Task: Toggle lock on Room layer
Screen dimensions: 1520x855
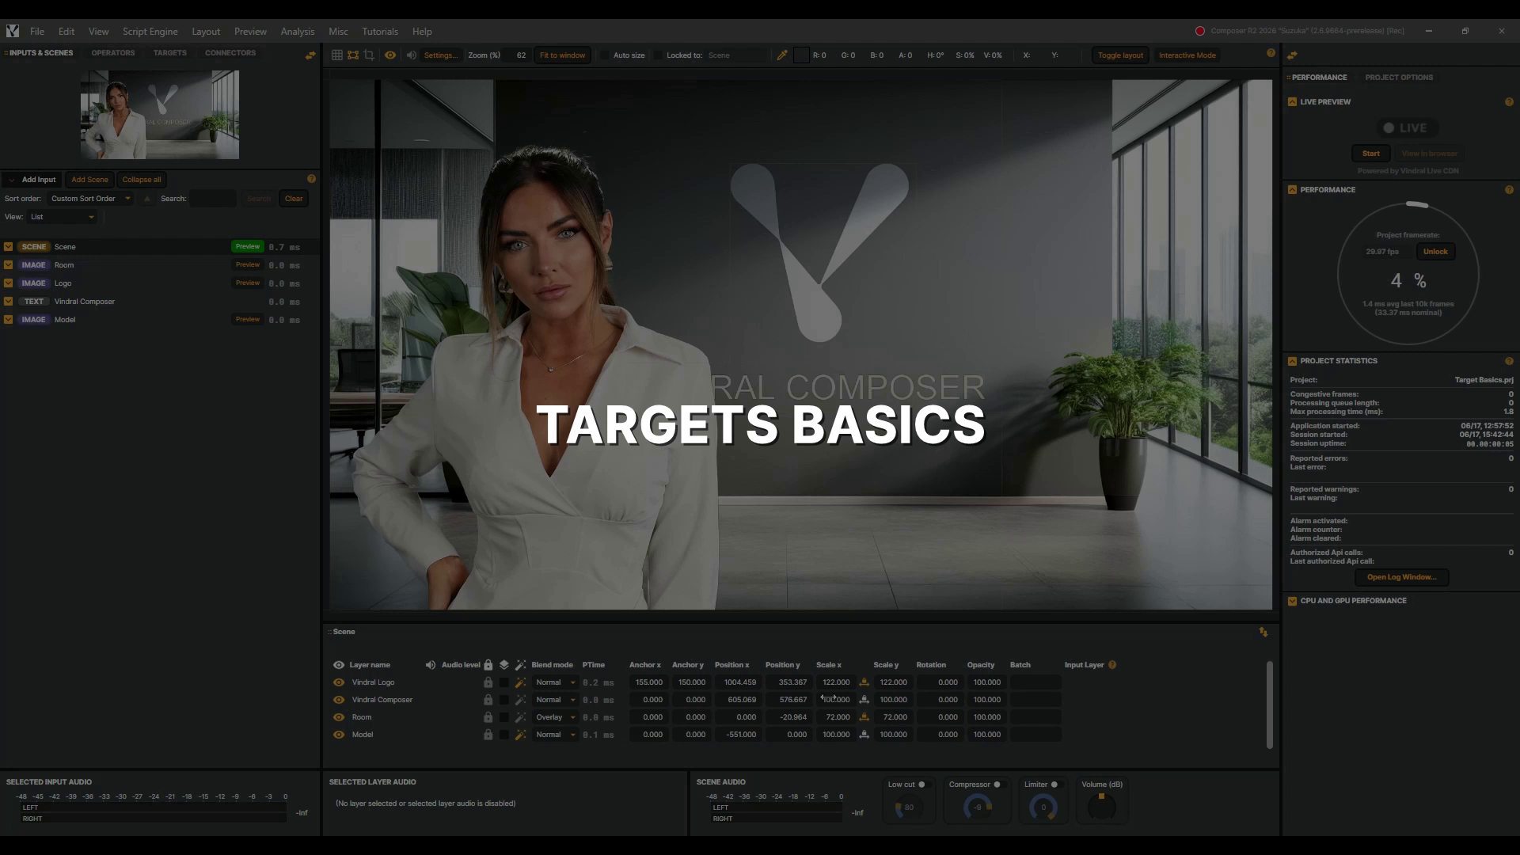Action: click(x=488, y=717)
